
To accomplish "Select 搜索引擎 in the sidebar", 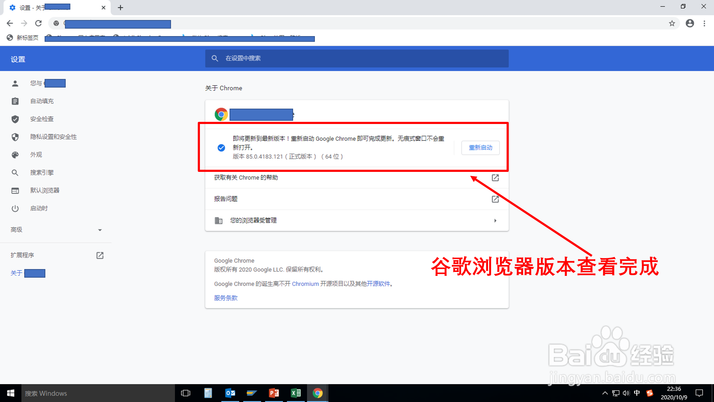I will point(42,173).
